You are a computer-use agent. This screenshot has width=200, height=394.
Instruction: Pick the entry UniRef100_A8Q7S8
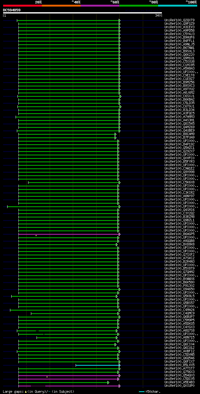[x=179, y=330]
